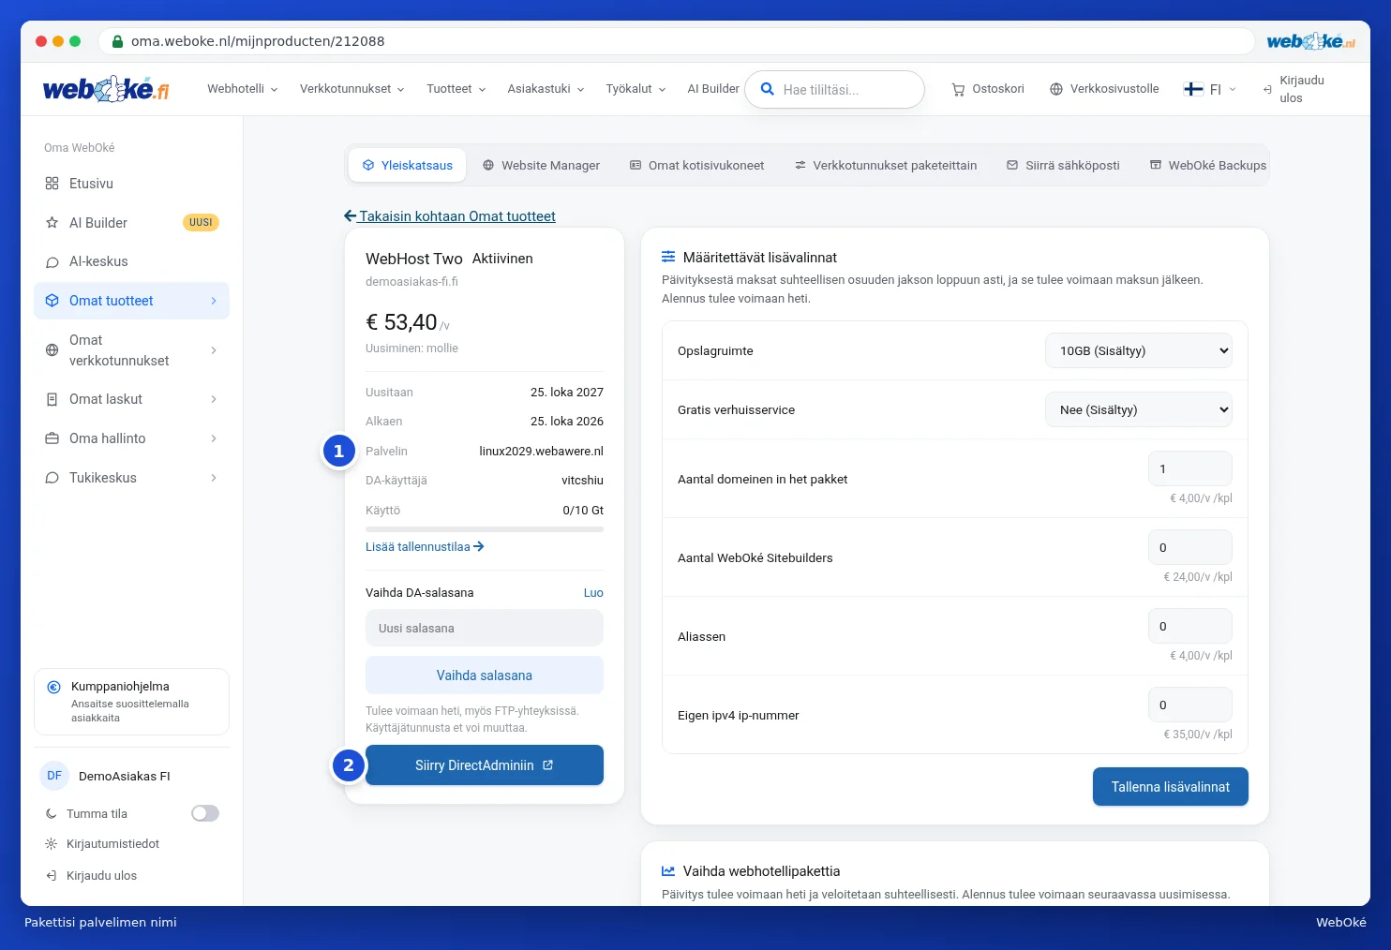Open the Opslagruimte 10GB dropdown
This screenshot has width=1391, height=950.
1139,350
